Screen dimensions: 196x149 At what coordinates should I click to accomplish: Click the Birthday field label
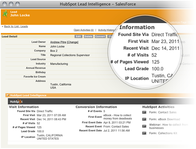point(41,72)
